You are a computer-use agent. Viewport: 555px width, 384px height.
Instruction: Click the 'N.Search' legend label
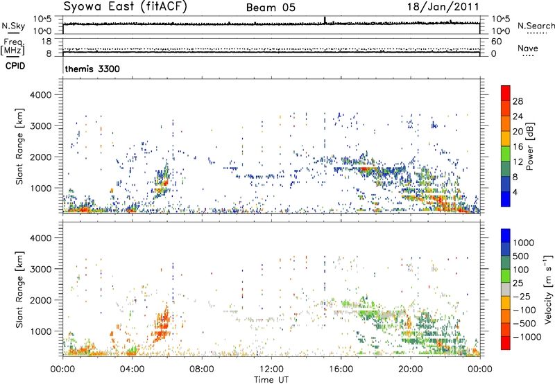(x=536, y=26)
